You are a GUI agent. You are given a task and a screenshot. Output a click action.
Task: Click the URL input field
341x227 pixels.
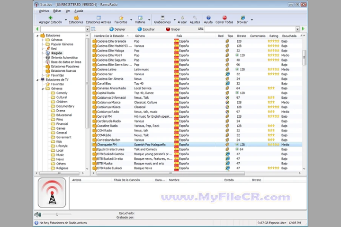(x=250, y=29)
